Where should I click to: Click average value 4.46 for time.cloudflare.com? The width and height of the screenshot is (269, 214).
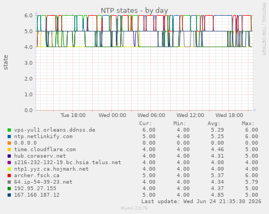click(x=218, y=150)
